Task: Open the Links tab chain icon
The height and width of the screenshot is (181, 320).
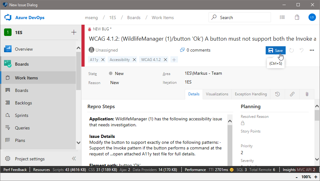Action: coord(292,94)
